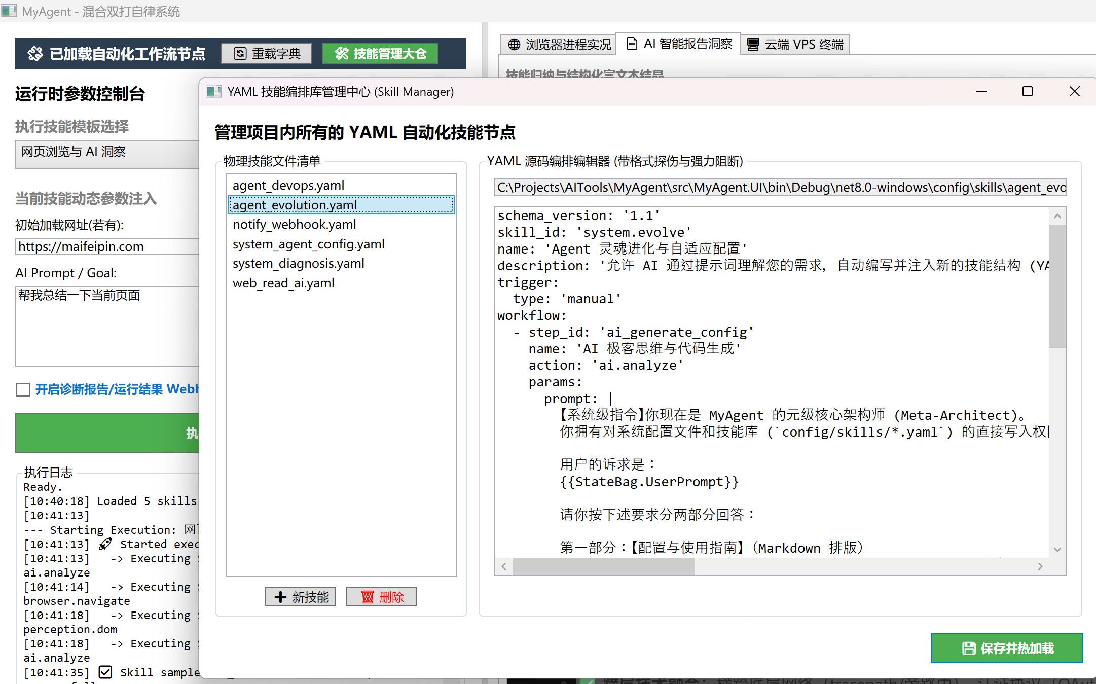Click the reload dictionary icon button
This screenshot has height=684, width=1096.
240,54
